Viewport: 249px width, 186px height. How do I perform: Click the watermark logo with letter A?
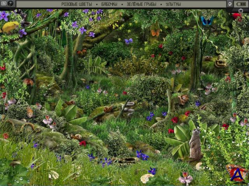coord(237,174)
